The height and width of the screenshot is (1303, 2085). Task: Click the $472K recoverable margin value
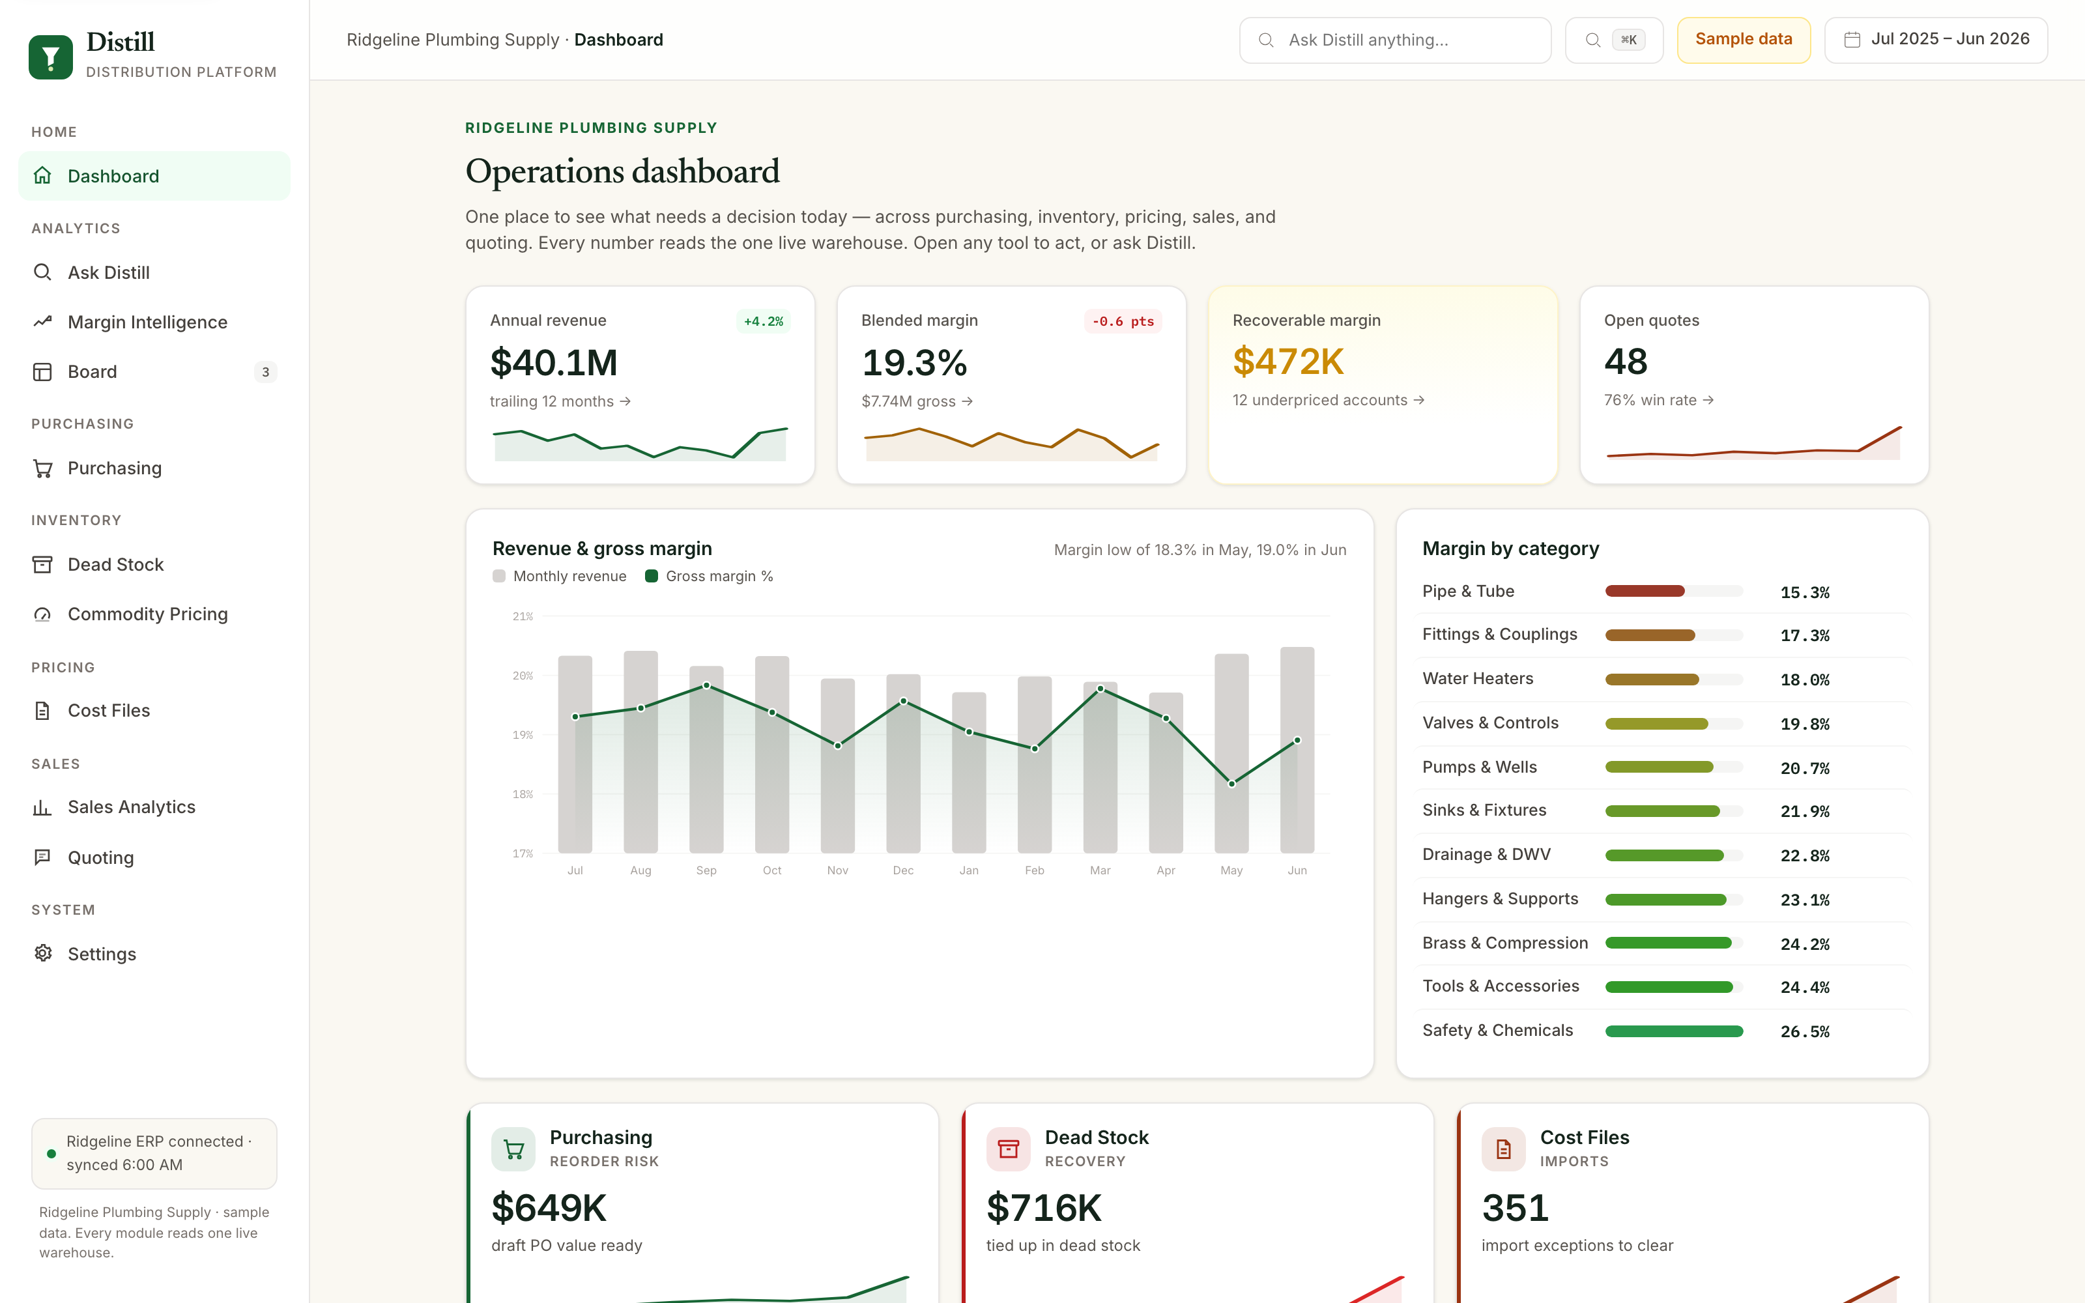tap(1288, 361)
